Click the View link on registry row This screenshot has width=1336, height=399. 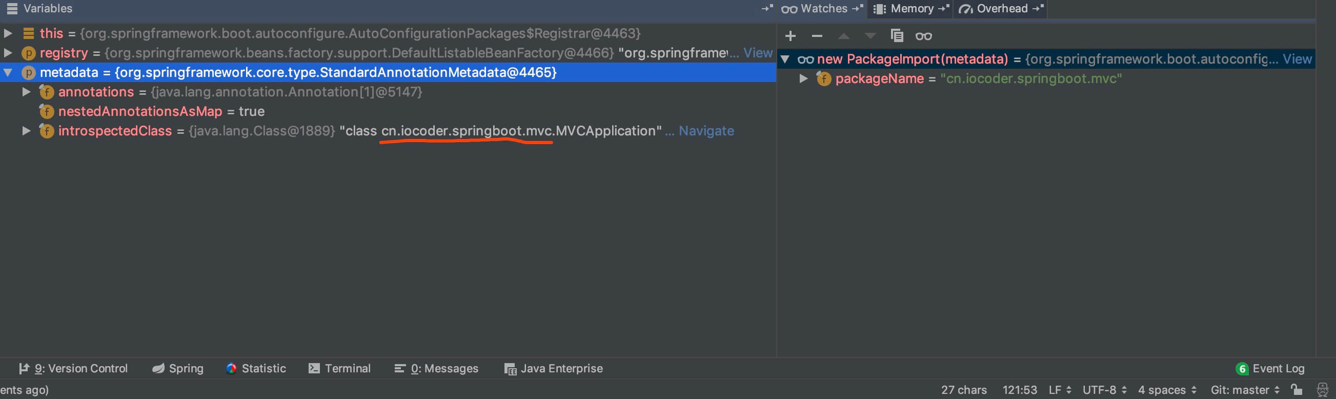758,53
